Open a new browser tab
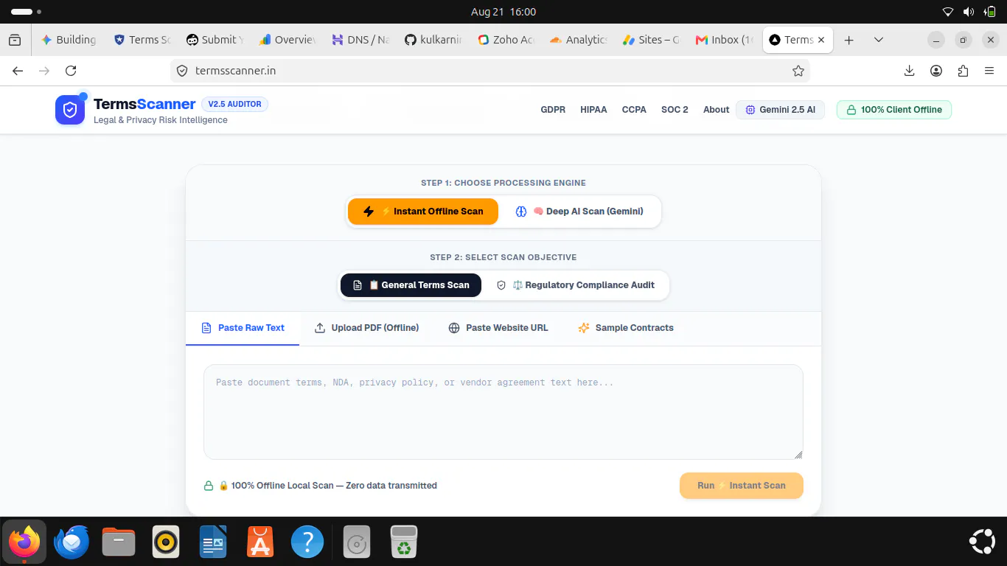This screenshot has width=1007, height=566. pyautogui.click(x=849, y=40)
